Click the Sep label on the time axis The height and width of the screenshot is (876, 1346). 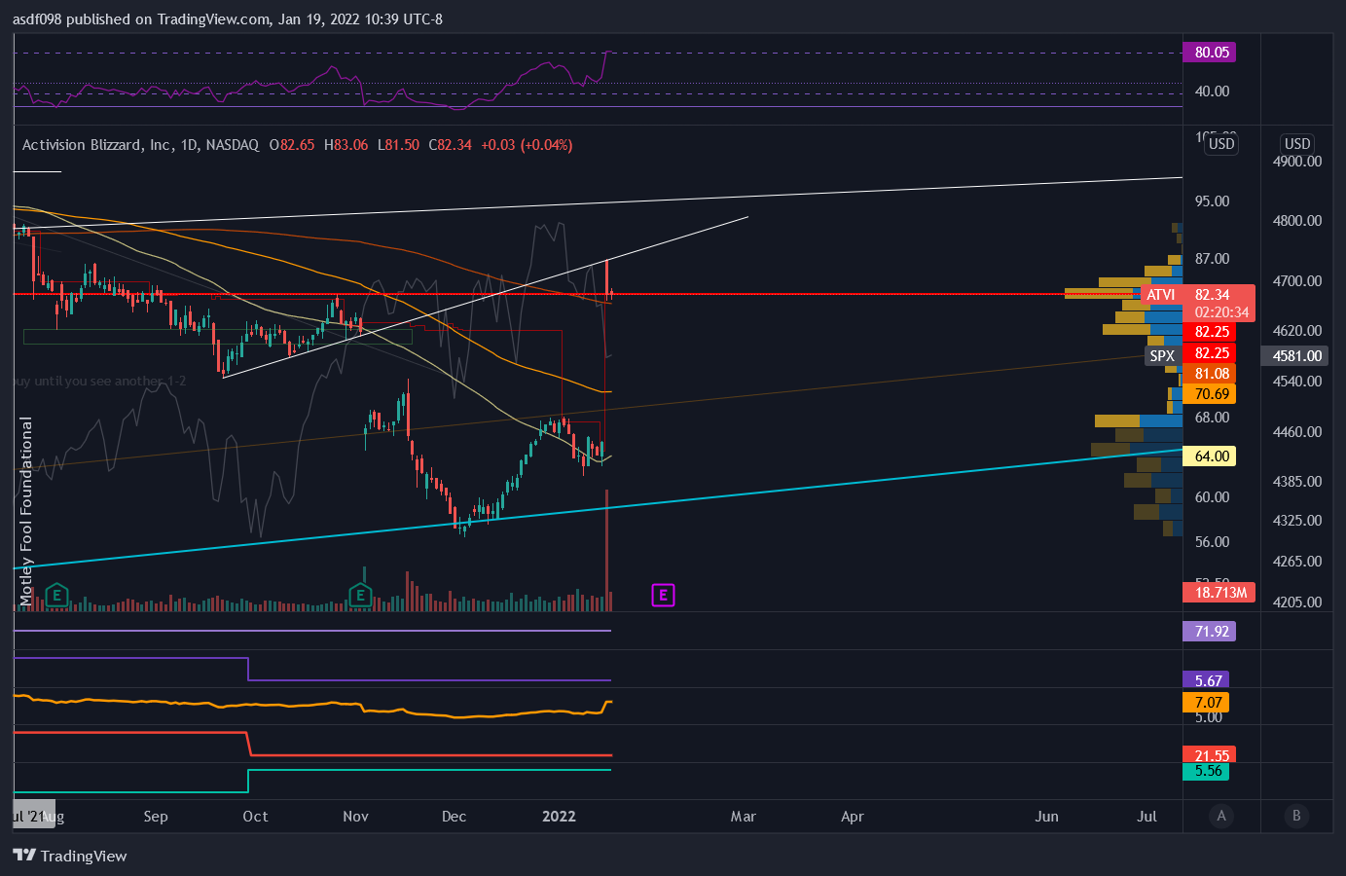[x=156, y=816]
